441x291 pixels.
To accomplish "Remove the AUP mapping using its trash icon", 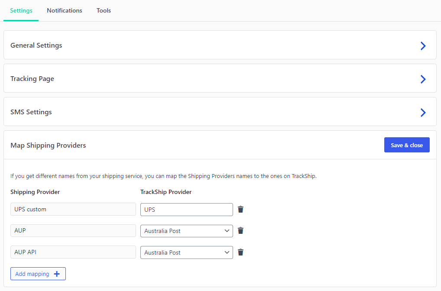I will tap(240, 230).
